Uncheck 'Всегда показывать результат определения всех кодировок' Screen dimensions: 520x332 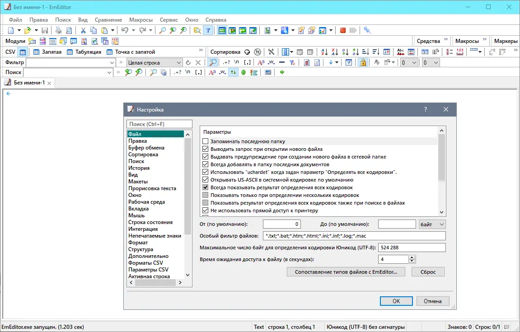[205, 187]
